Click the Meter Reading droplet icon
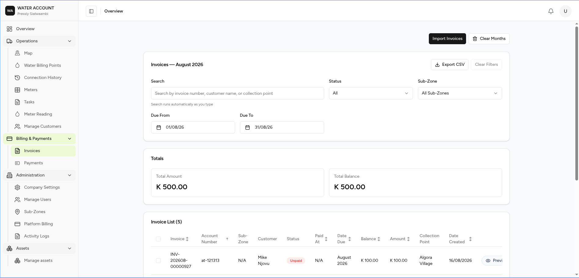The image size is (579, 278). (x=17, y=114)
